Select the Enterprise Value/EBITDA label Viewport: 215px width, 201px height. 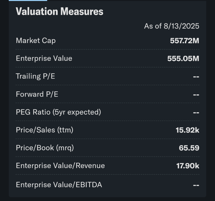point(59,185)
